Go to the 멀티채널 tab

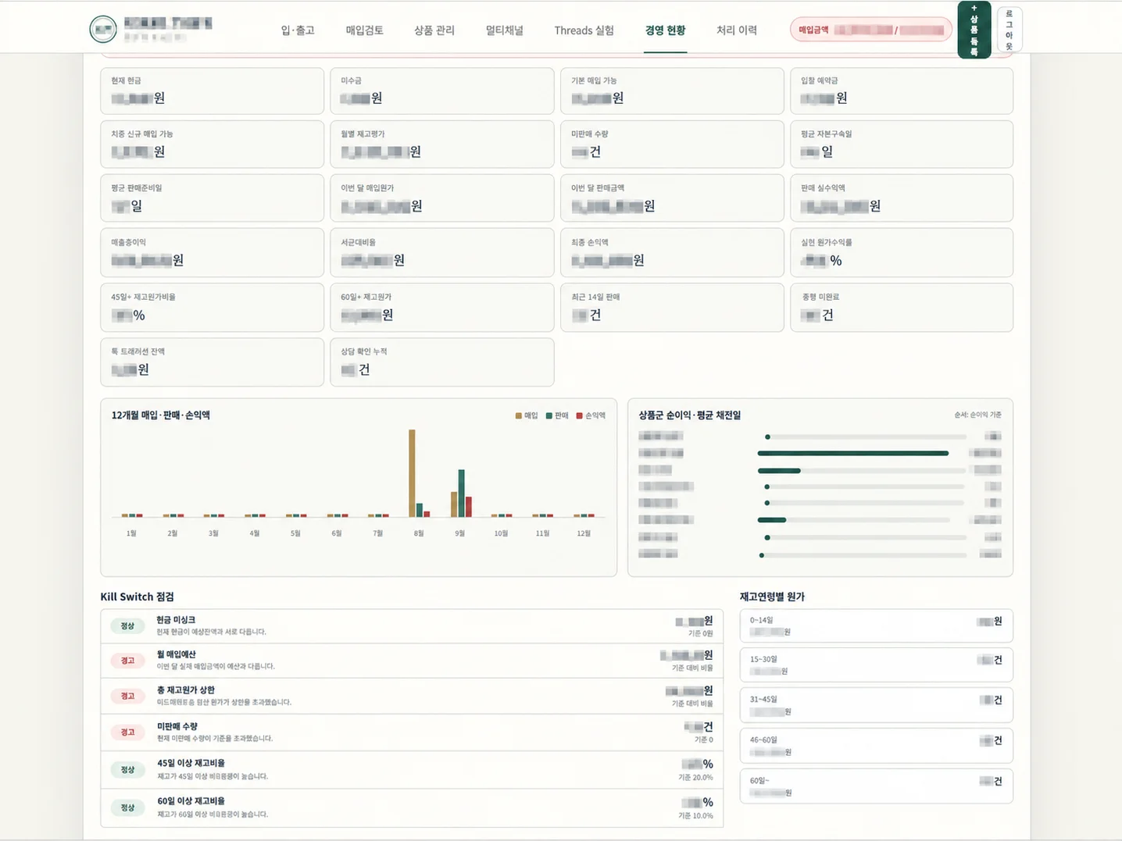504,30
